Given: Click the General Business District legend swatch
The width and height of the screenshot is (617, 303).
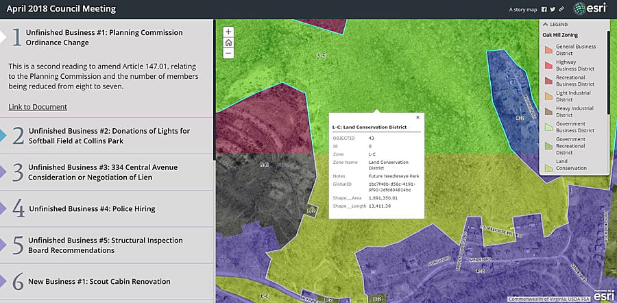Looking at the screenshot, I should 548,49.
